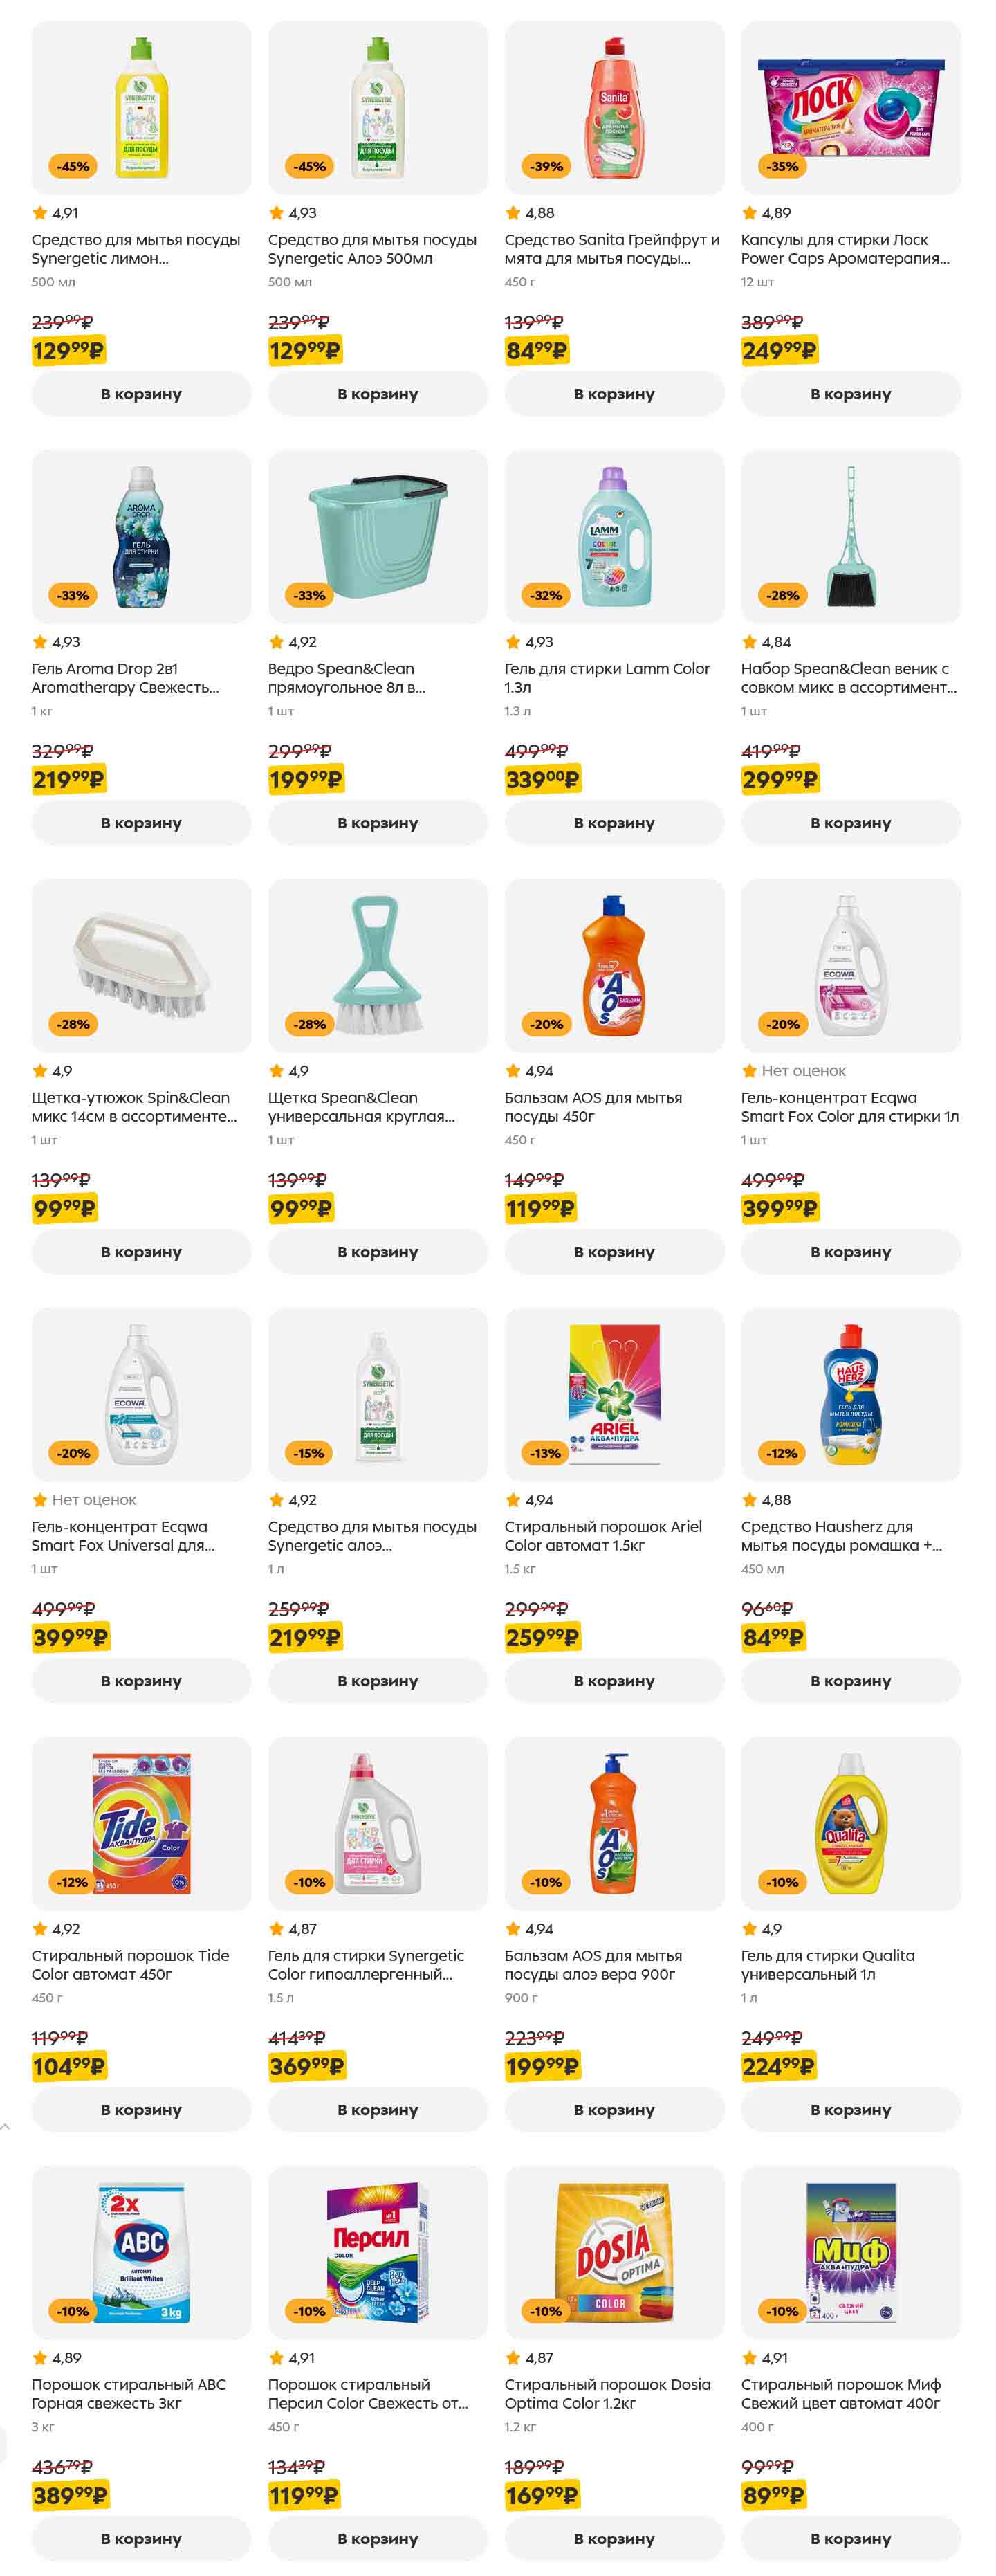Viewport: 996px width, 2576px height.
Task: Click the star rating icon for Sanita Грейпфрут
Action: [x=513, y=213]
